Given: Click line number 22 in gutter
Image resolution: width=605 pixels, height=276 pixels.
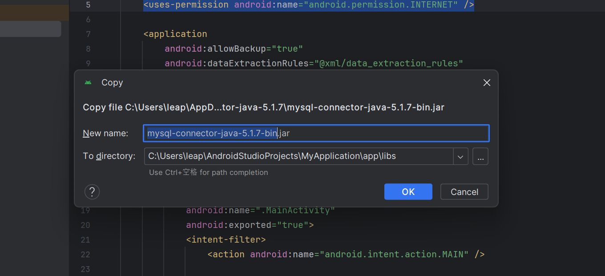Looking at the screenshot, I should pos(85,255).
